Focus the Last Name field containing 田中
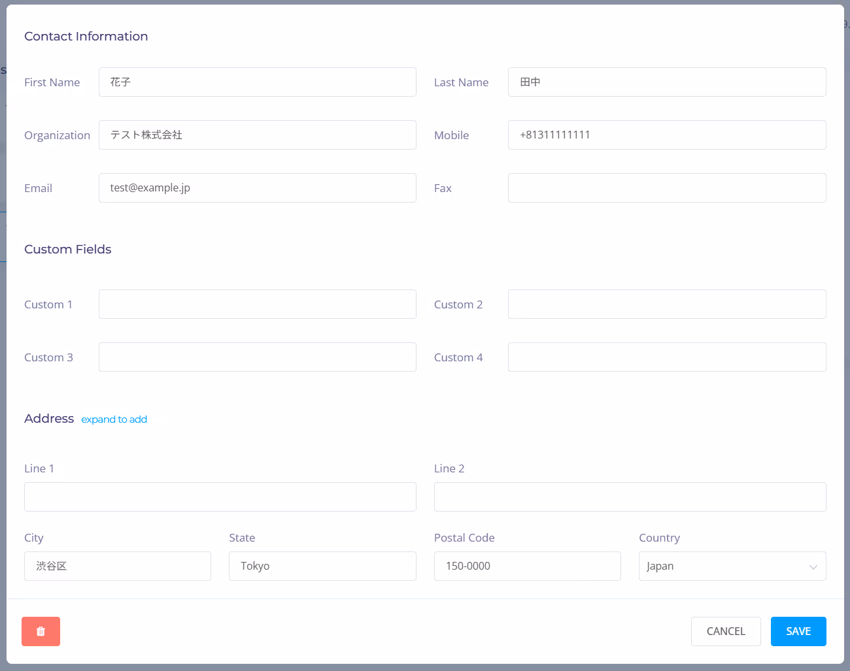850x671 pixels. pos(667,82)
